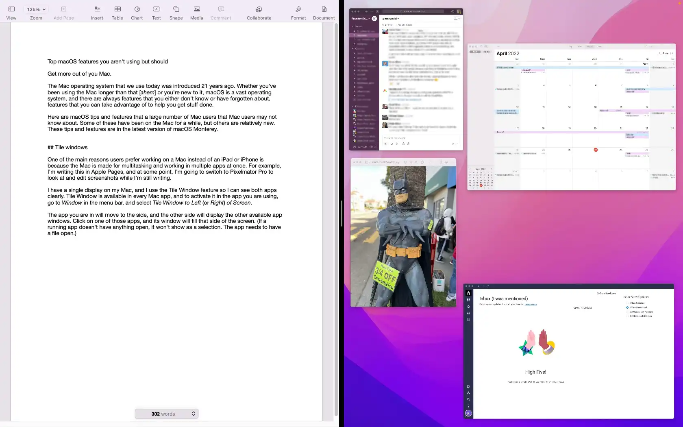
Task: Click the notifications bell in Inbox sidebar
Action: [468, 307]
